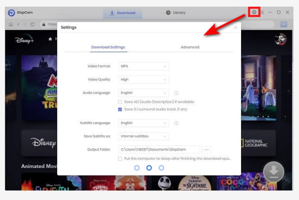This screenshot has height=200, width=299.
Task: Open the Save Subtitle as dropdown
Action: click(x=144, y=136)
